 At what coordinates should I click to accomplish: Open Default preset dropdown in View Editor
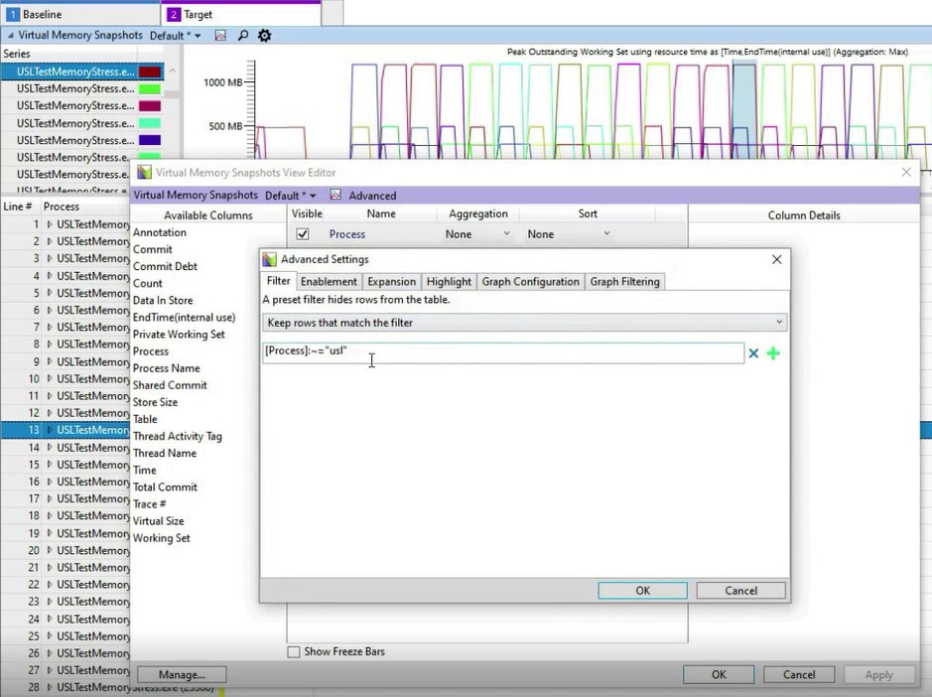pyautogui.click(x=291, y=195)
